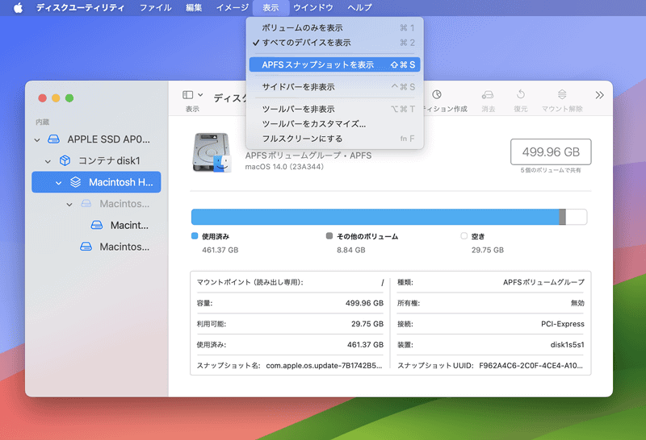This screenshot has width=646, height=440.
Task: Choose サイドバーを非表示 menu entry
Action: [x=334, y=87]
